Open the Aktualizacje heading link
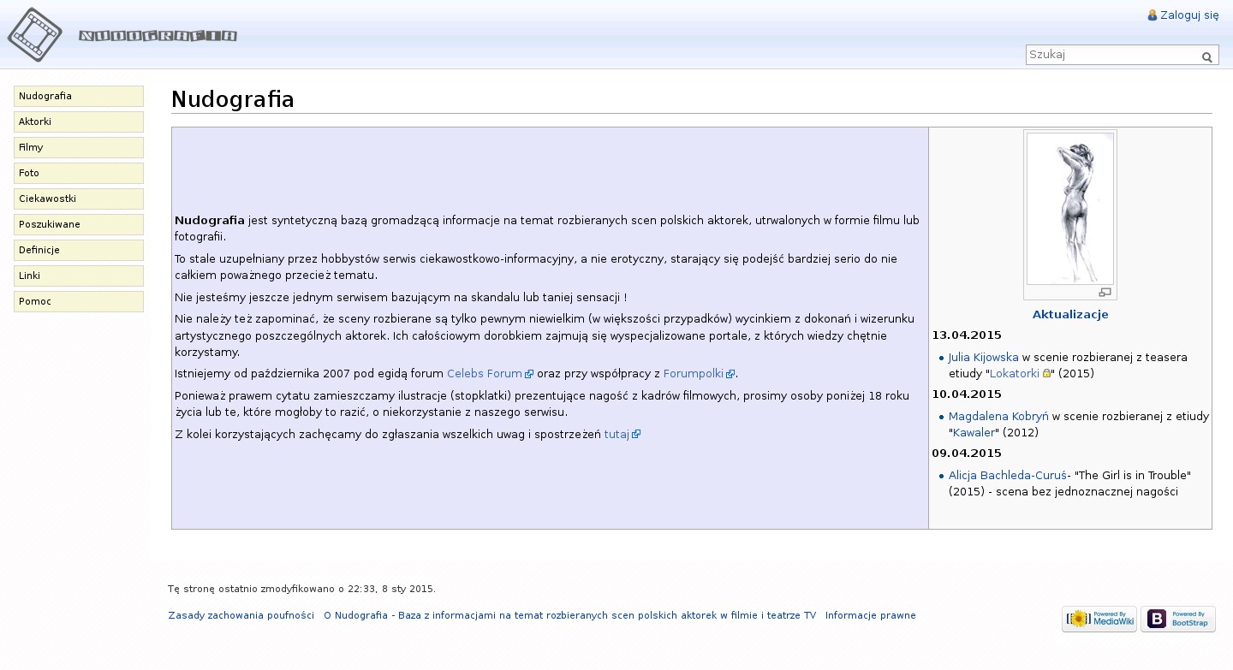The height and width of the screenshot is (670, 1233). point(1069,315)
